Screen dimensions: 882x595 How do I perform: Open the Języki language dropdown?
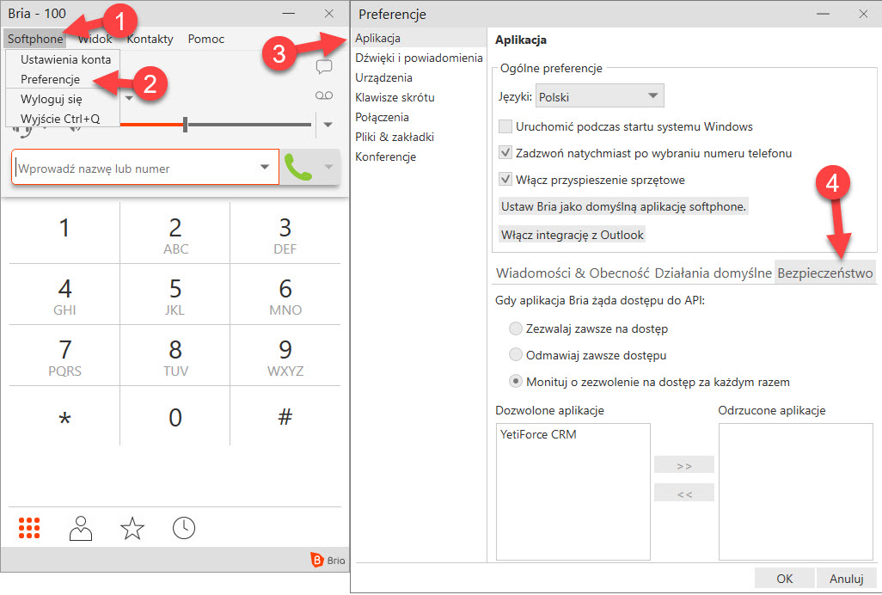600,96
